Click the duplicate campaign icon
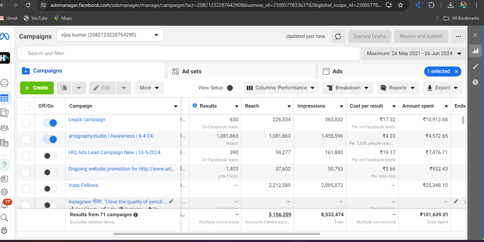This screenshot has height=242, width=484. click(64, 88)
